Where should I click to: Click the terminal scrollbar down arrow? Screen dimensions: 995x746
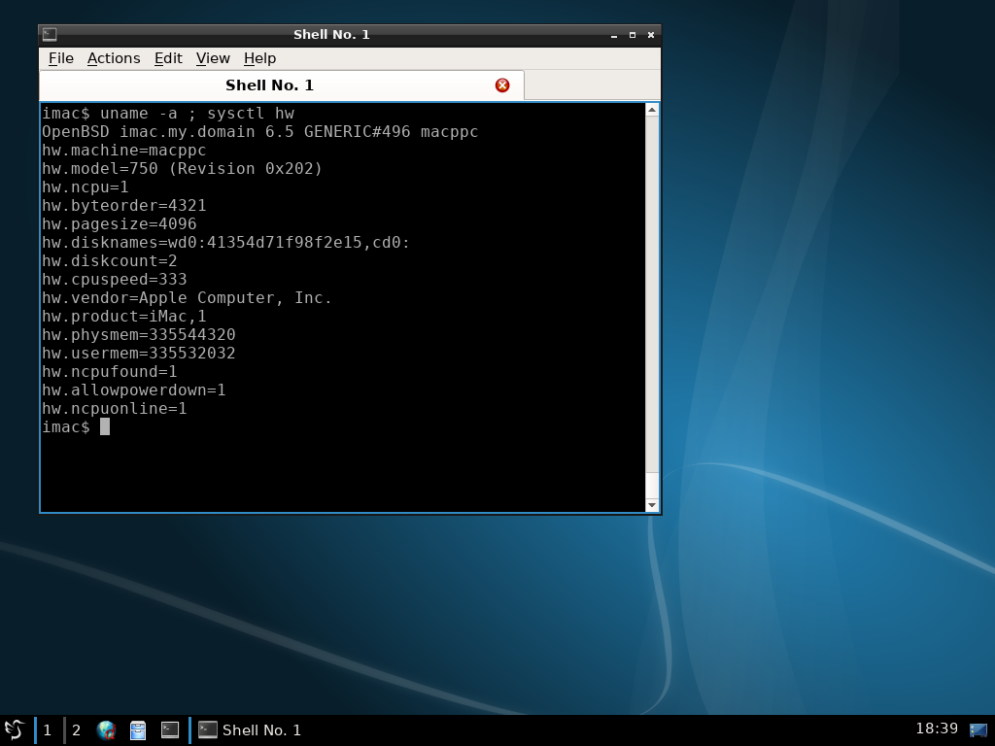pos(652,505)
